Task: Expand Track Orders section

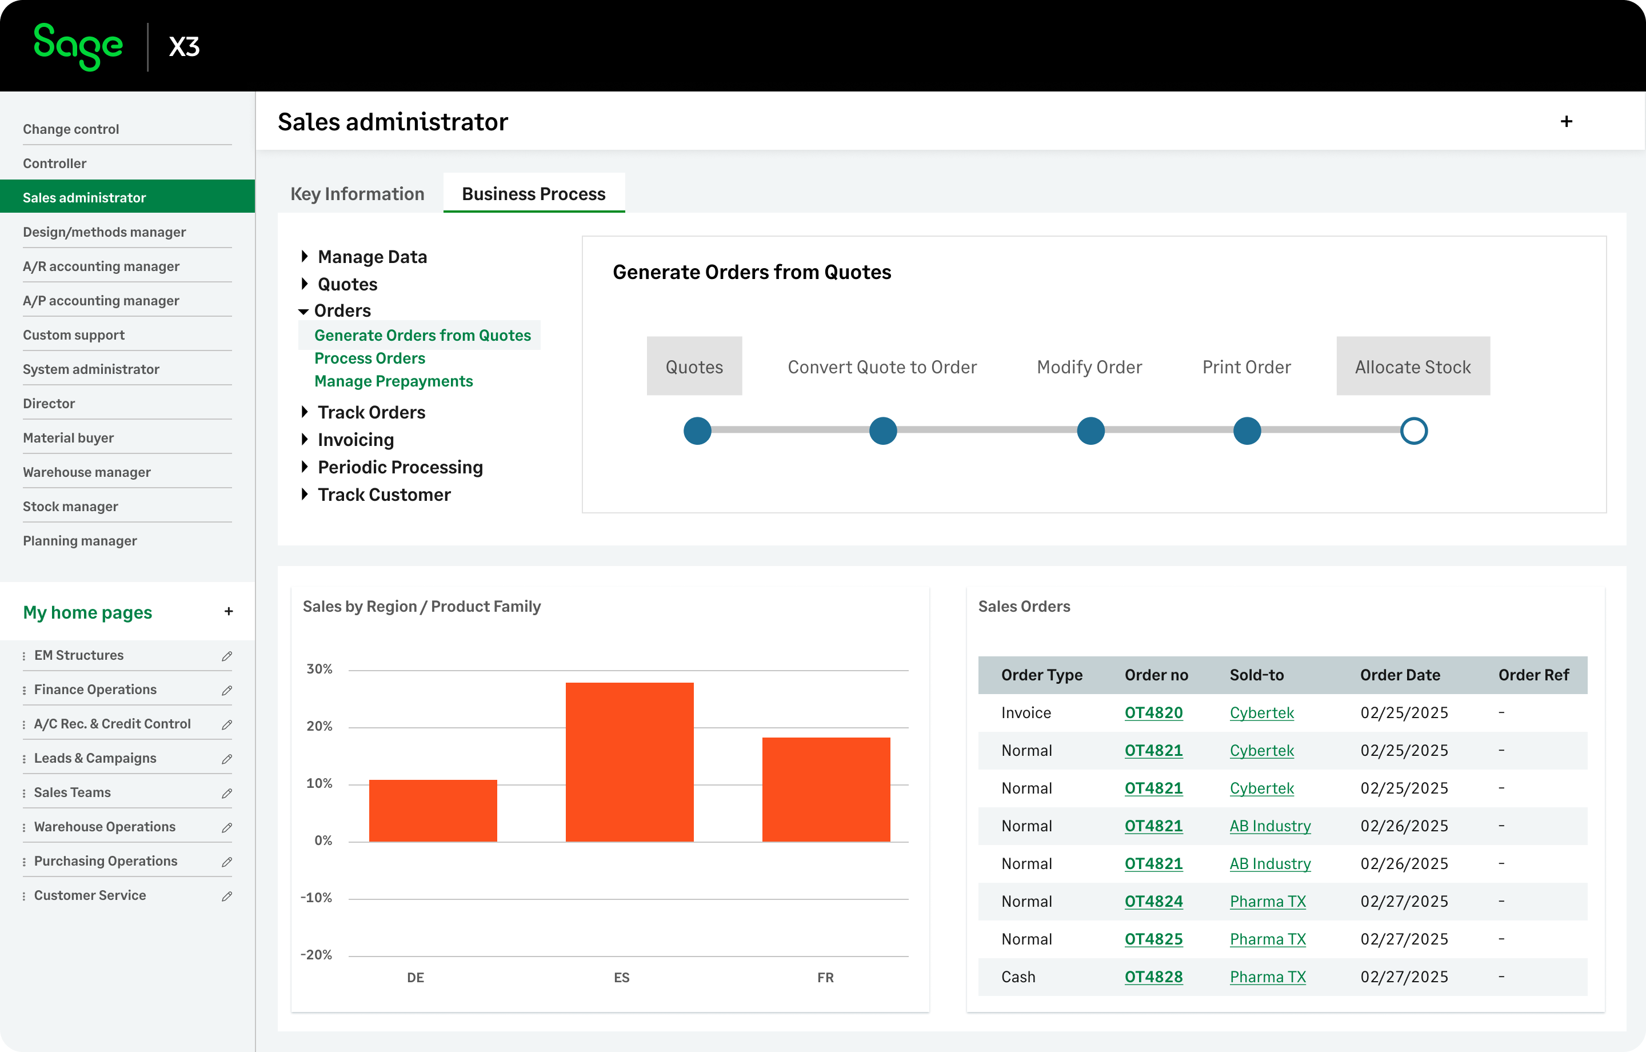Action: coord(305,412)
